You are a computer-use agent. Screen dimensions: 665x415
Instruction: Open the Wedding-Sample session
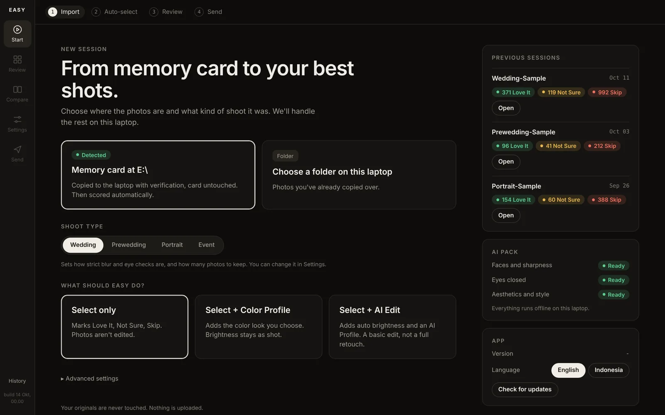pos(506,108)
